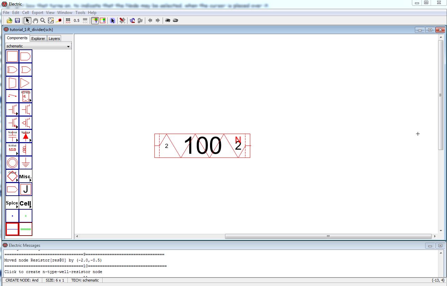Open the Cell popup
Viewport: 447px width, 286px height.
point(26,202)
